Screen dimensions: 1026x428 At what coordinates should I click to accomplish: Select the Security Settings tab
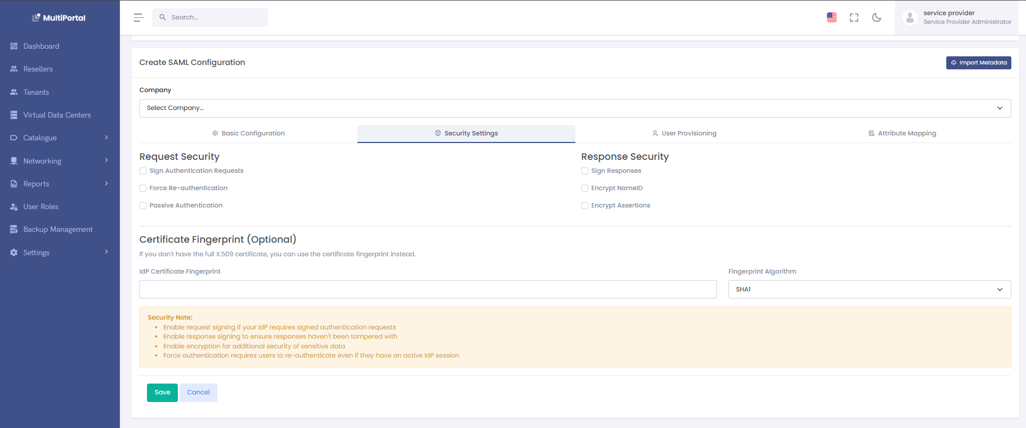point(466,133)
